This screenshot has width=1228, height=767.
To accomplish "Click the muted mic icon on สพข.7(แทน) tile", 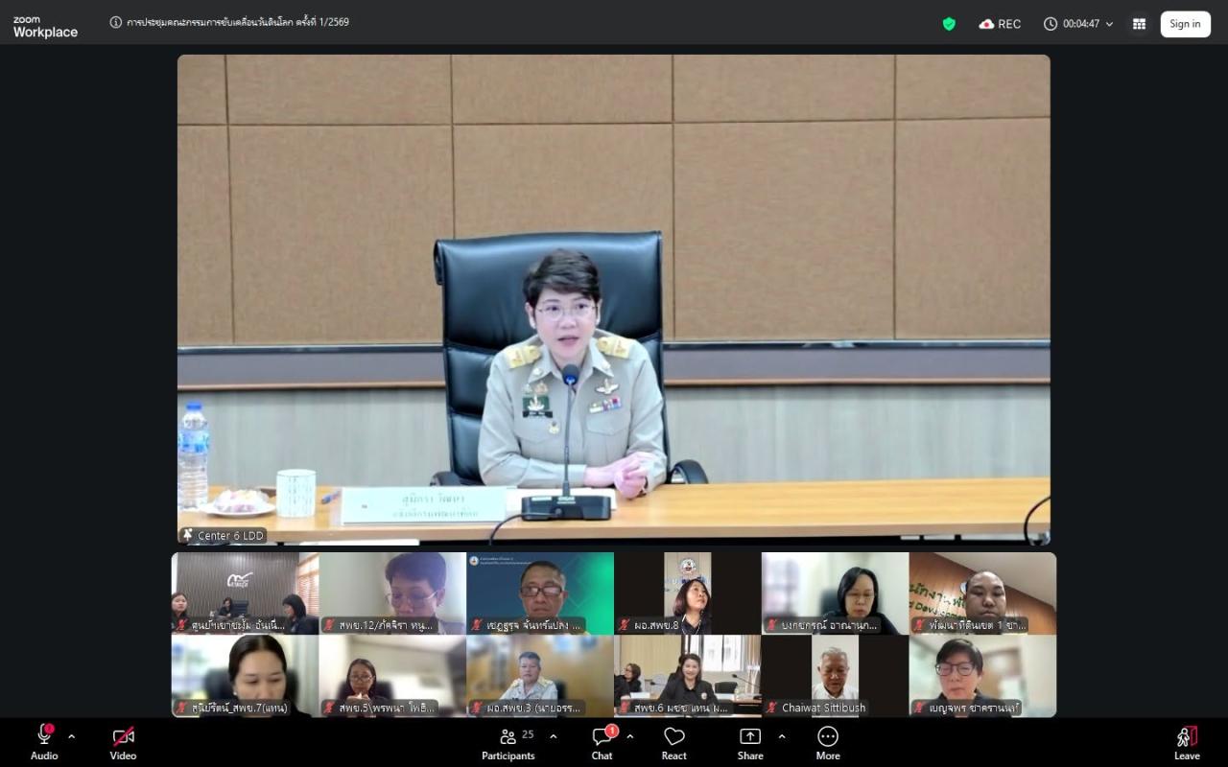I will click(x=180, y=708).
